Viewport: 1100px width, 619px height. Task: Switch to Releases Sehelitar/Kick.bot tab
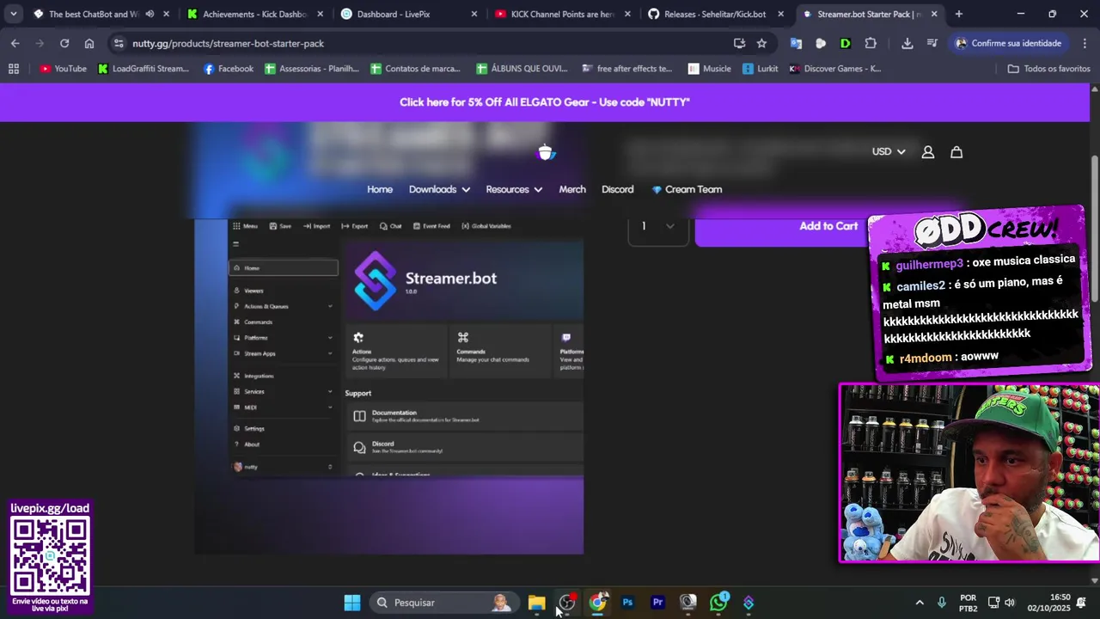click(x=715, y=14)
